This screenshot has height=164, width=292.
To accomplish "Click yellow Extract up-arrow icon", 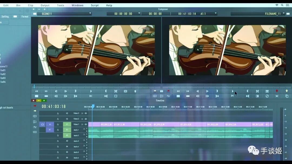I will pos(287,91).
